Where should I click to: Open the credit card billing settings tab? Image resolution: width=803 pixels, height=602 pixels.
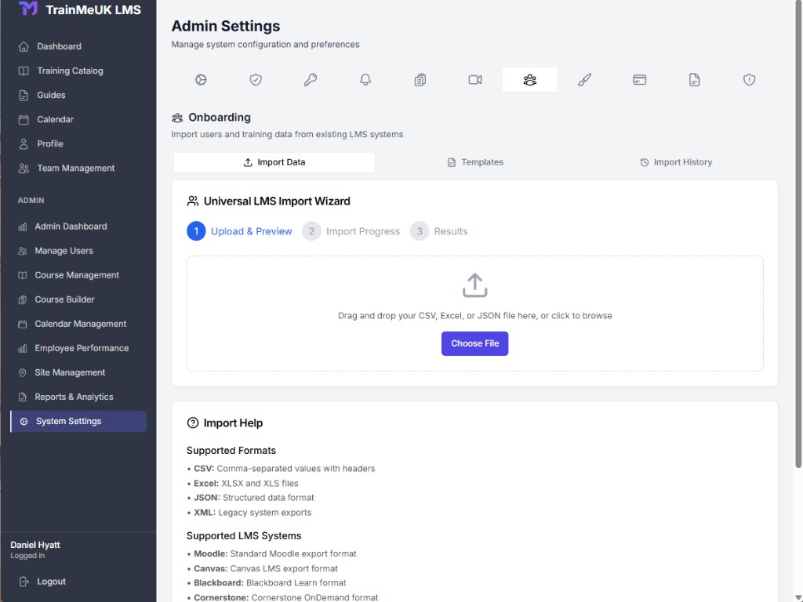639,80
